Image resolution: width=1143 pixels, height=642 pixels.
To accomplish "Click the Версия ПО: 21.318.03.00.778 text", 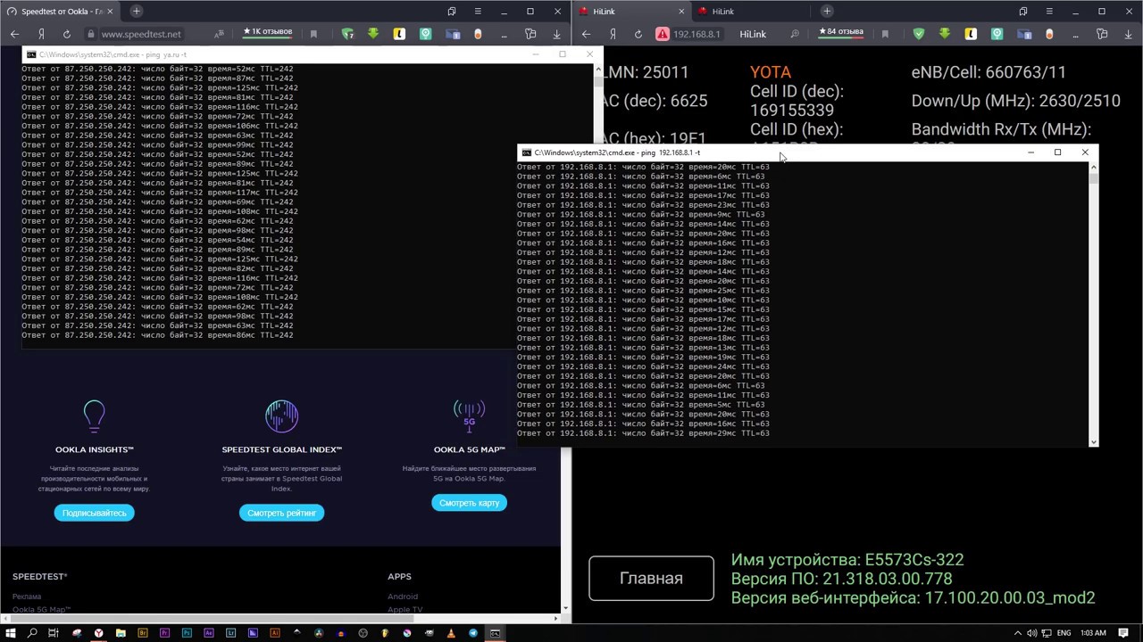I will point(841,579).
